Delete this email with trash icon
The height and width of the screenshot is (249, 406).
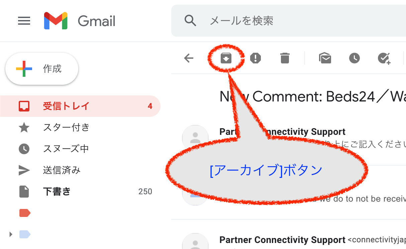coord(285,58)
